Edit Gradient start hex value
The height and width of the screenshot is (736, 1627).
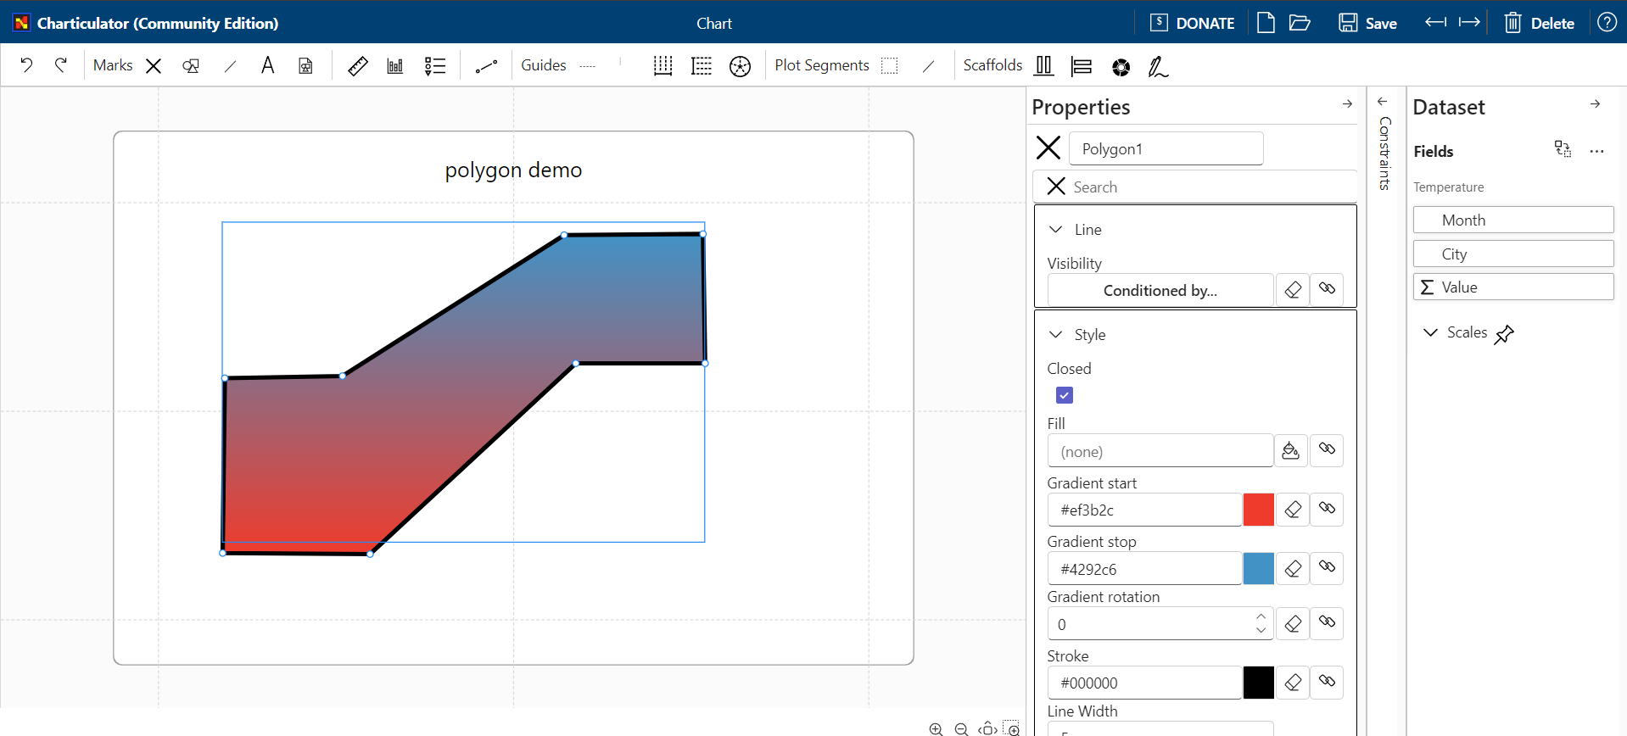[1144, 510]
